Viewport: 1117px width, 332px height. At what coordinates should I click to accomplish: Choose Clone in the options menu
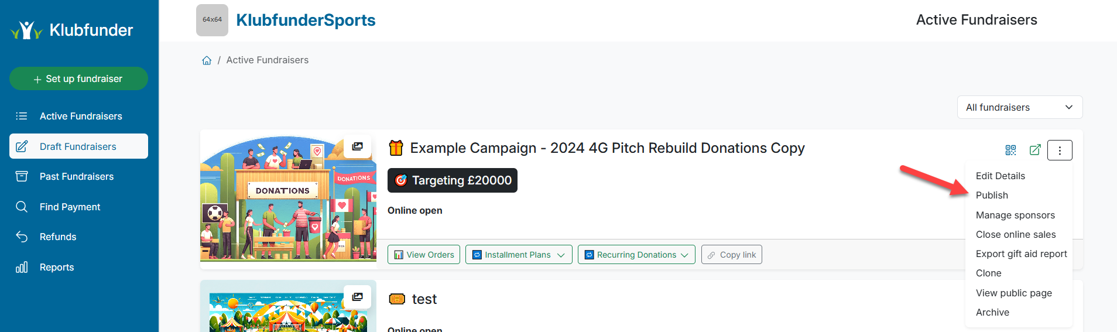point(988,273)
